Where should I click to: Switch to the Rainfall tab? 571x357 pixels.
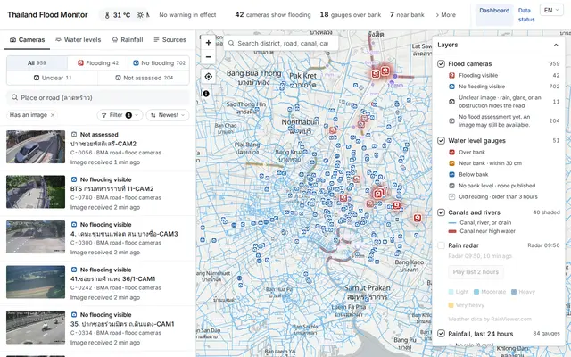coord(128,39)
